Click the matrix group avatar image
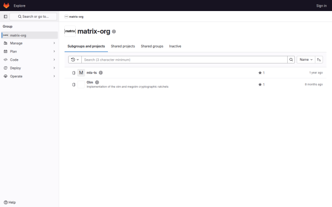 tap(70, 31)
